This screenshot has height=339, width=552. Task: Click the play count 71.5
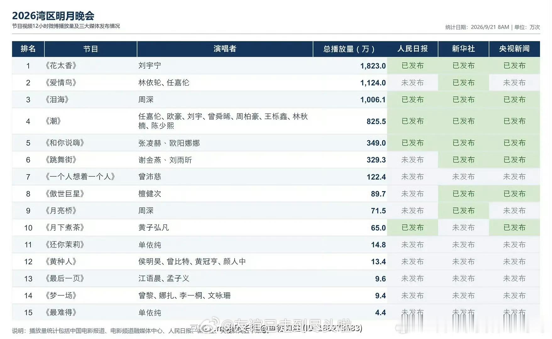pos(378,211)
